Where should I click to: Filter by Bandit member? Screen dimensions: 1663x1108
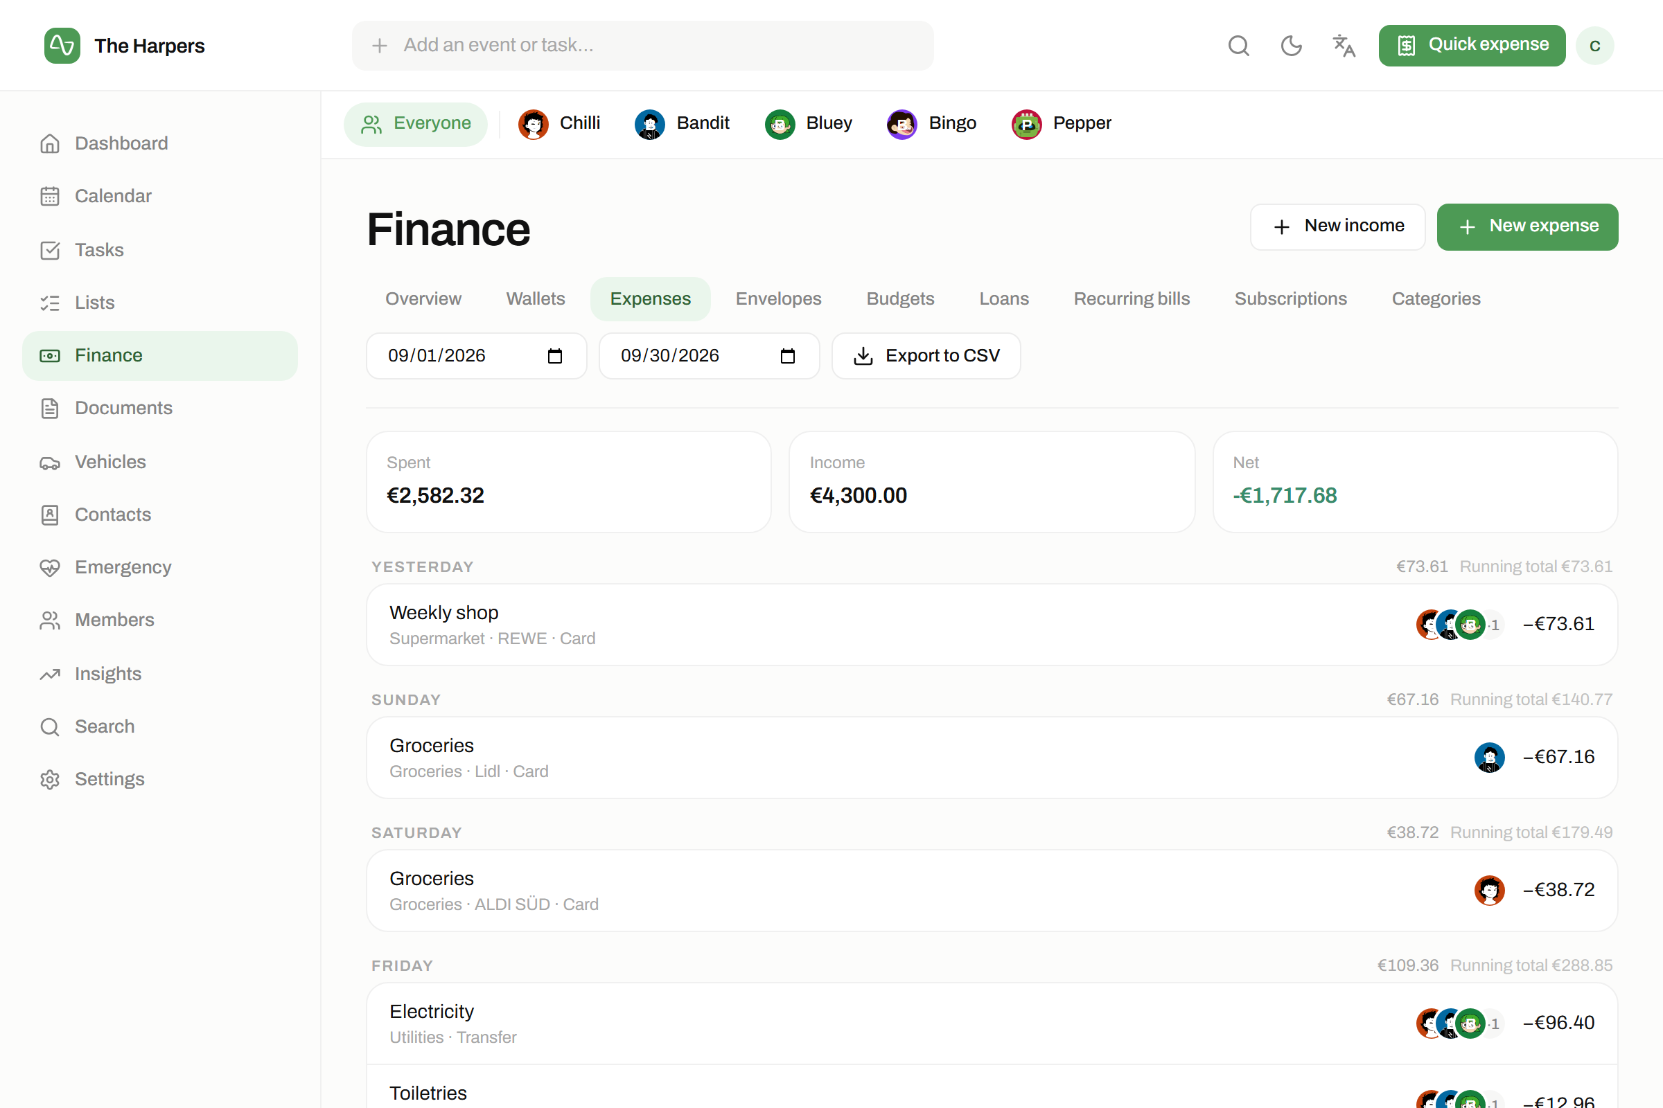pyautogui.click(x=683, y=124)
